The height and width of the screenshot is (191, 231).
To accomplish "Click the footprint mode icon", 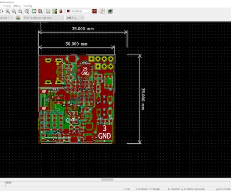I will click(102, 11).
